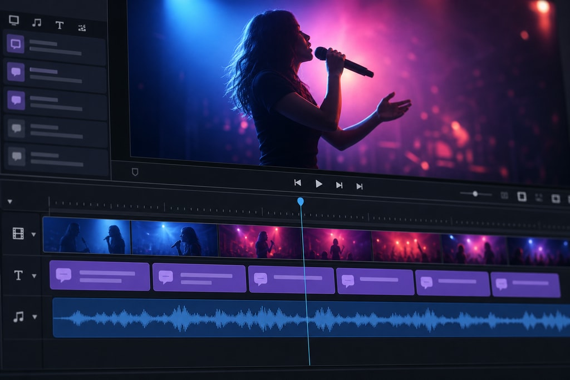
Task: Jump to start with skip-back button
Action: pyautogui.click(x=297, y=182)
